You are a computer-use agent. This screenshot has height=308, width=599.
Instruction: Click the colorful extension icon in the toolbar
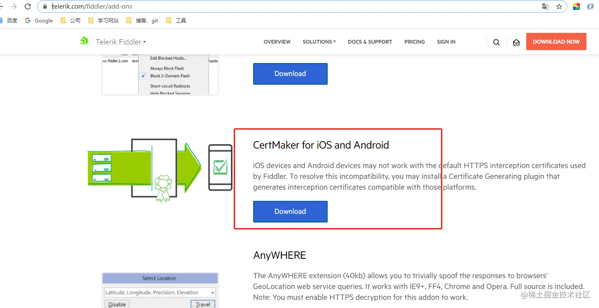coord(576,6)
